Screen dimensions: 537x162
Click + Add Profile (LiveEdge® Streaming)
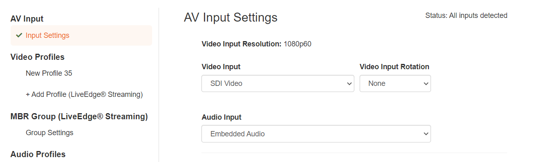click(84, 94)
